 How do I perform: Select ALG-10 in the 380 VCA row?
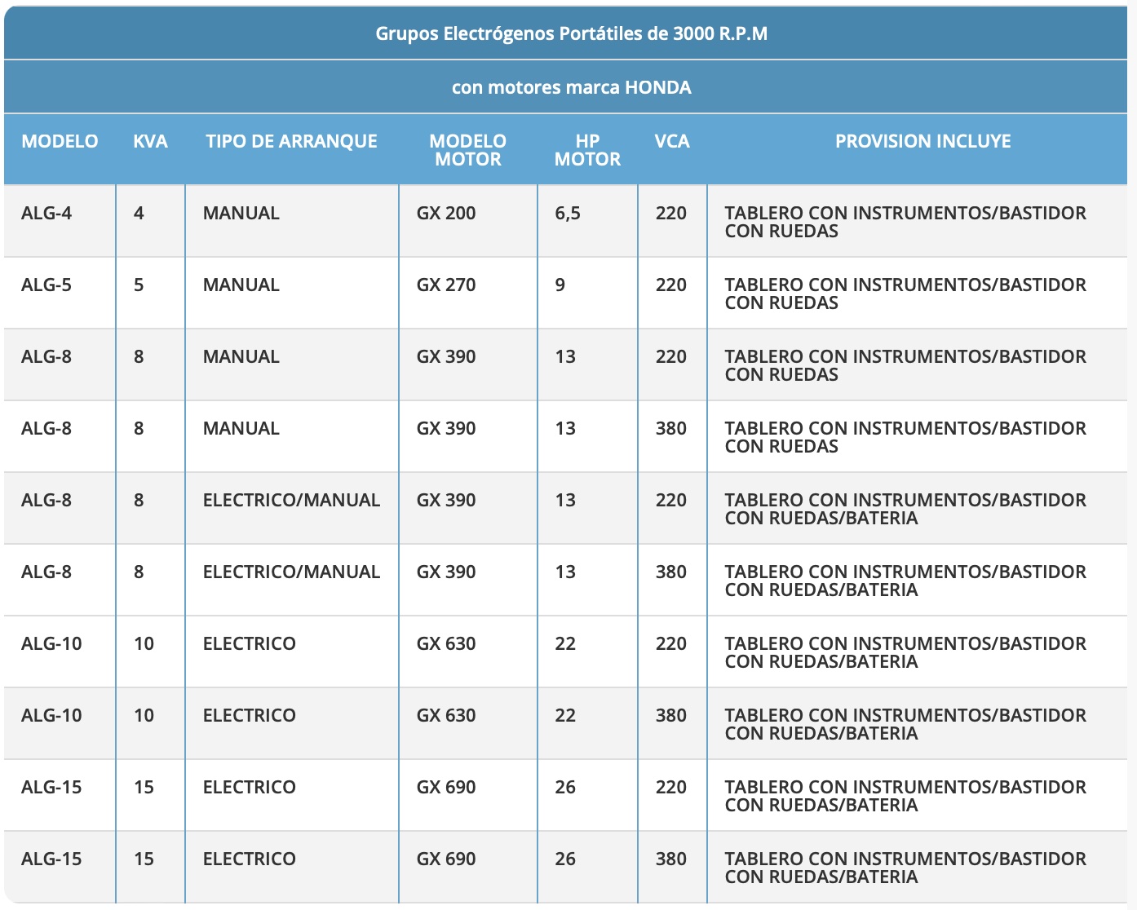(x=51, y=715)
